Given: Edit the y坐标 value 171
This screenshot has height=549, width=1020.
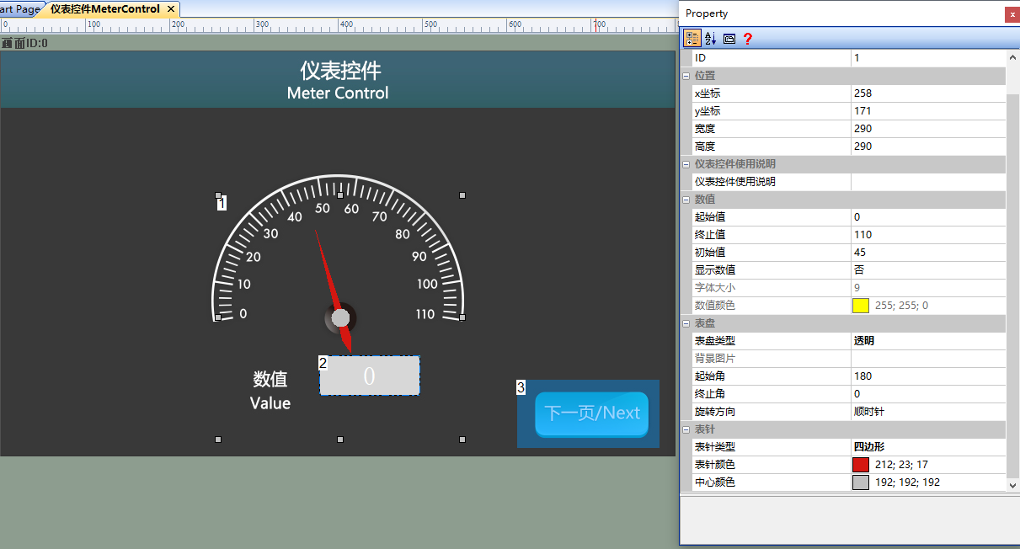Looking at the screenshot, I should (x=928, y=111).
